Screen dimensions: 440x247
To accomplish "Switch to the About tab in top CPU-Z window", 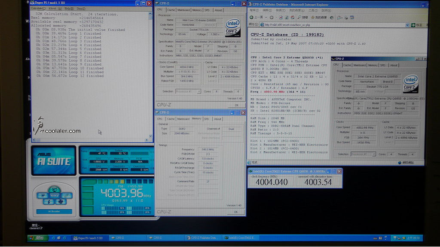I will pos(218,10).
